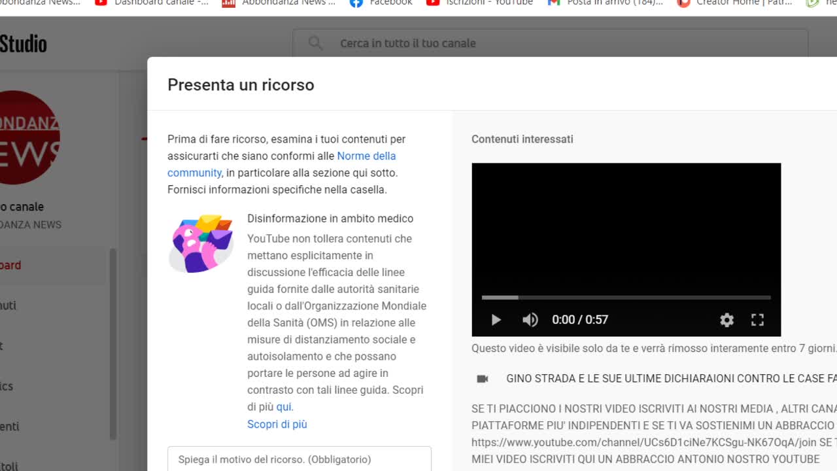The height and width of the screenshot is (471, 837).
Task: Focus the 'Cerca in tutto il tuo canale' search box
Action: coord(550,43)
